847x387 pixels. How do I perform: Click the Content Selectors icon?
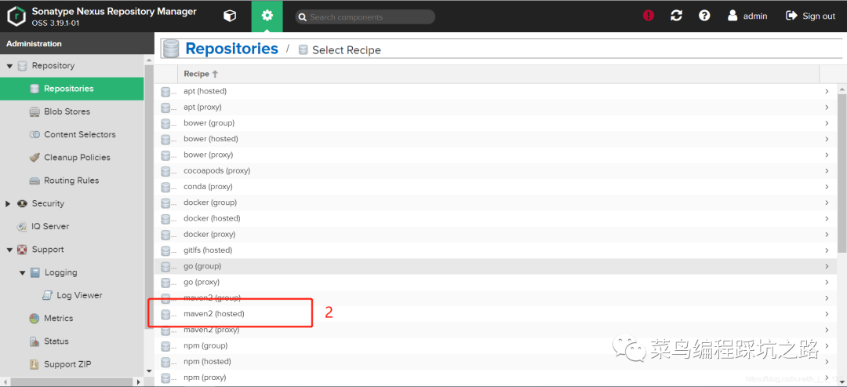click(x=35, y=134)
